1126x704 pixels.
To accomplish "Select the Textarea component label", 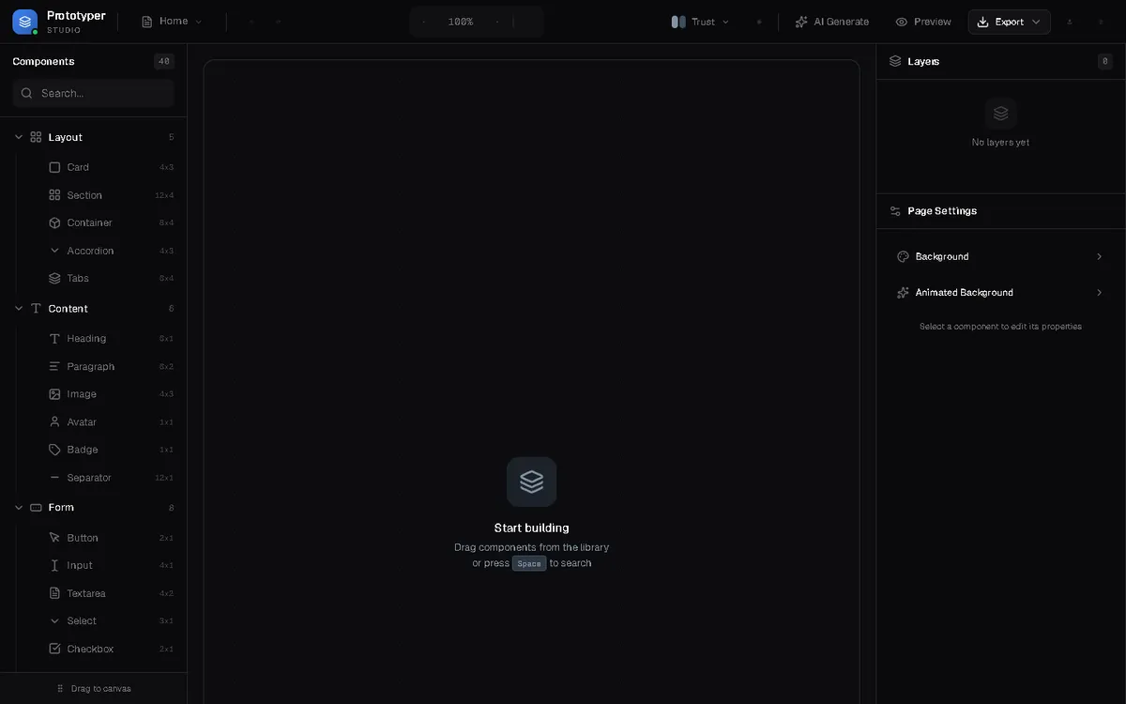I will (x=86, y=593).
